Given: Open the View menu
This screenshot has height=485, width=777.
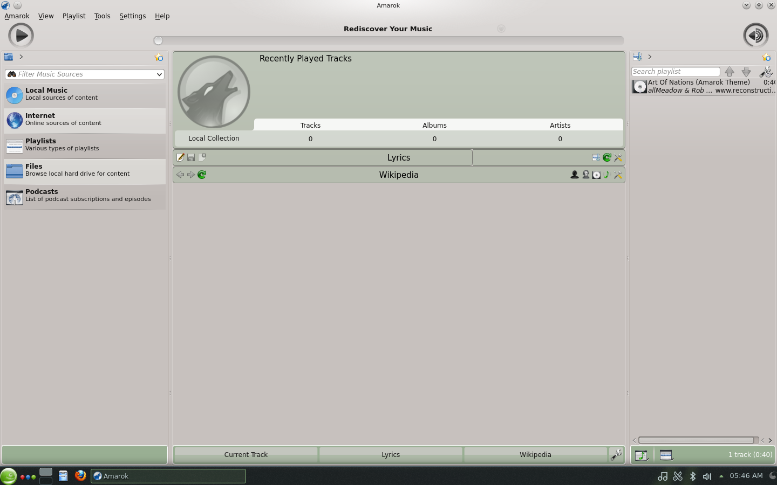Looking at the screenshot, I should pyautogui.click(x=46, y=16).
